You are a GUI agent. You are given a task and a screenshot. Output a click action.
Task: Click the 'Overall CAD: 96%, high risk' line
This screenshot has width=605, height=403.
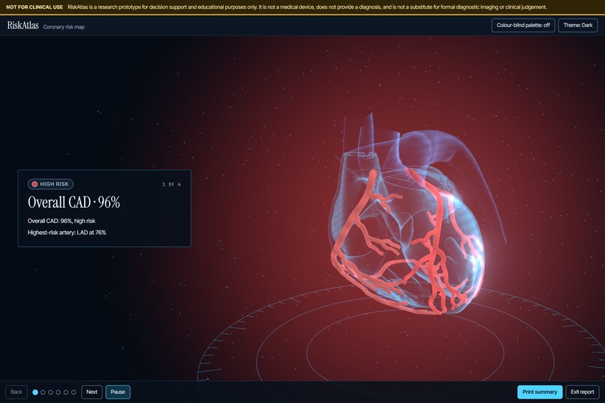62,221
